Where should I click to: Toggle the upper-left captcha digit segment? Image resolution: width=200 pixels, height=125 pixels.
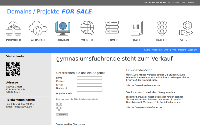click(x=57, y=104)
